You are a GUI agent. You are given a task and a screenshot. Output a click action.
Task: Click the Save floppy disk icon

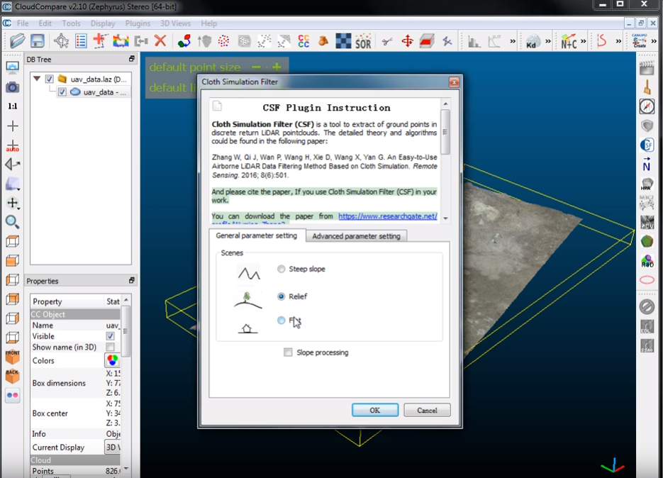tap(38, 41)
